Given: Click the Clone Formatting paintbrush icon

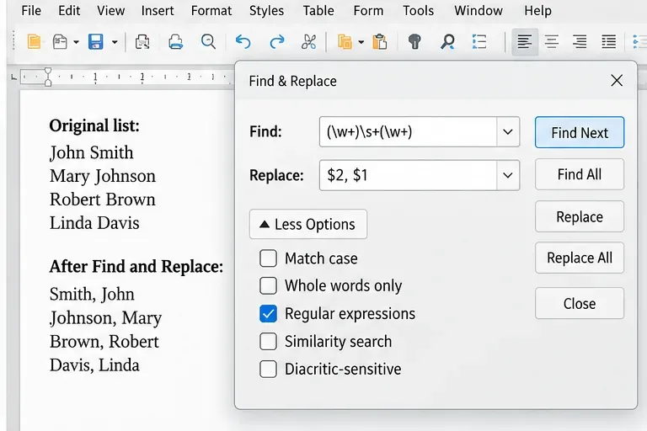Looking at the screenshot, I should click(x=414, y=42).
